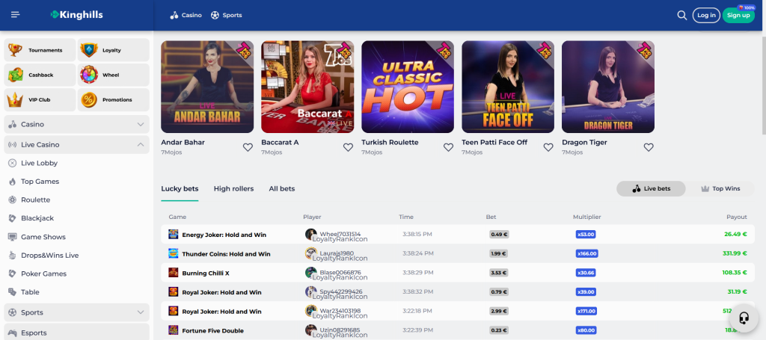Viewport: 766px width, 340px height.
Task: Open Casino in the top navigation
Action: pos(186,15)
